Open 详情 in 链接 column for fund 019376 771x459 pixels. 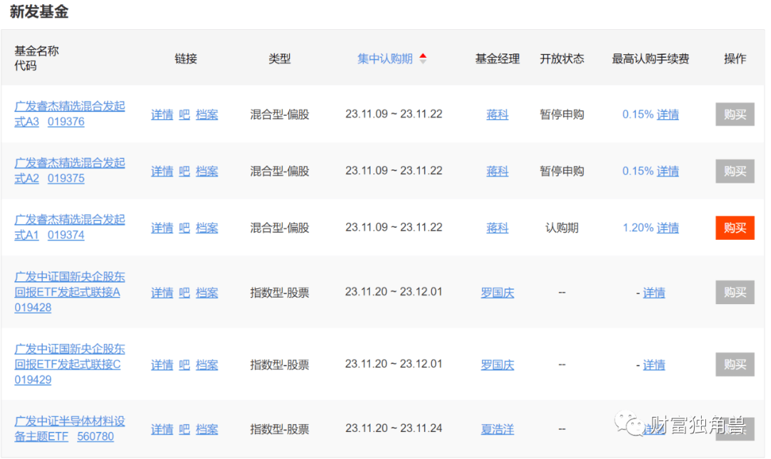click(162, 114)
